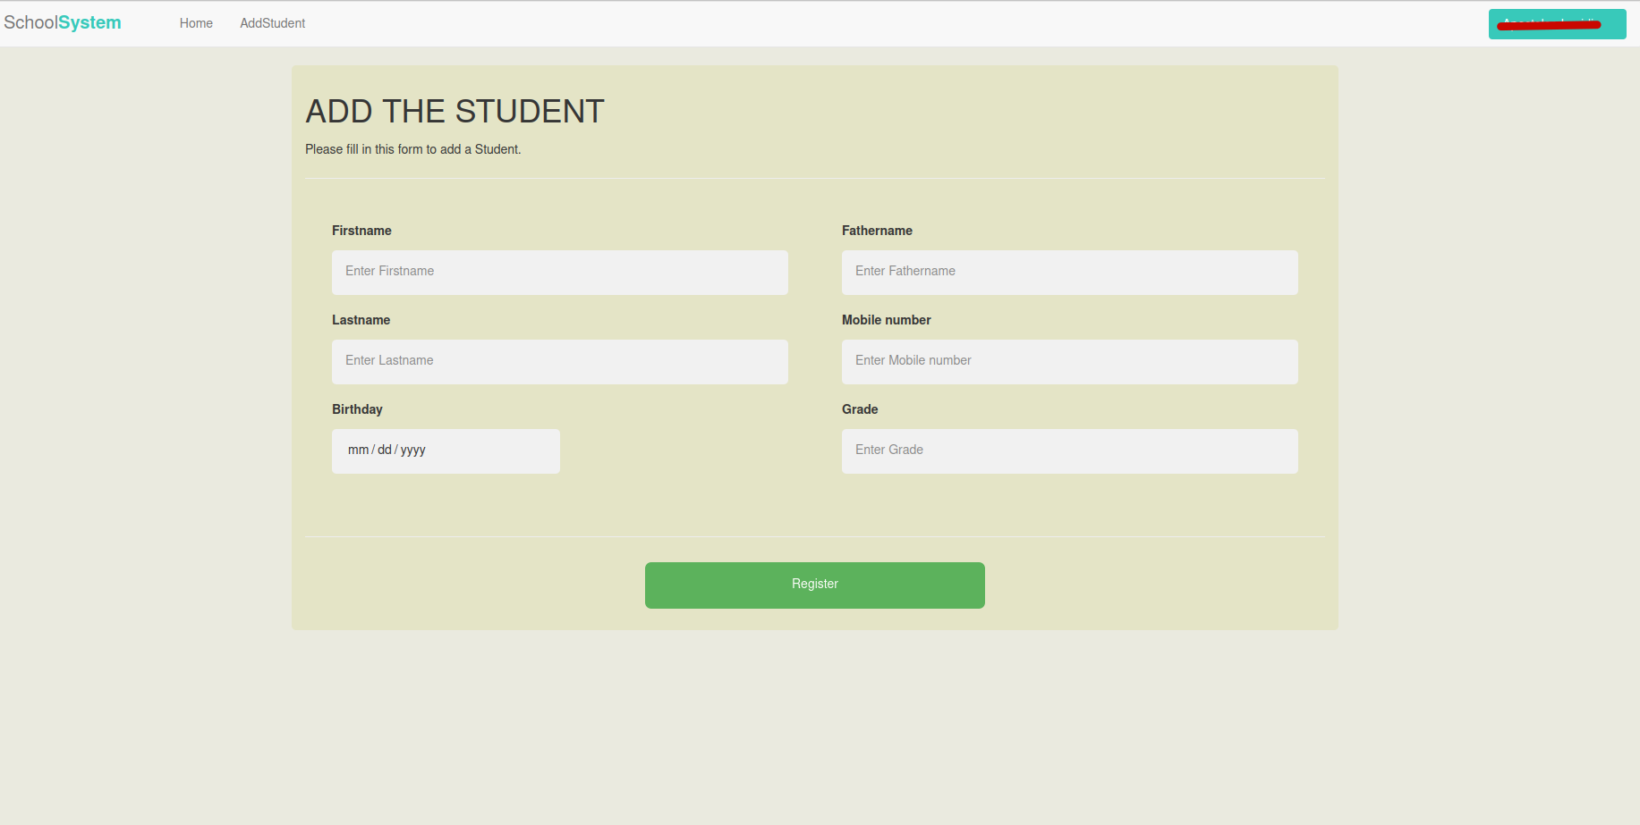Viewport: 1640px width, 825px height.
Task: Click the teal account button at top right
Action: (1557, 24)
